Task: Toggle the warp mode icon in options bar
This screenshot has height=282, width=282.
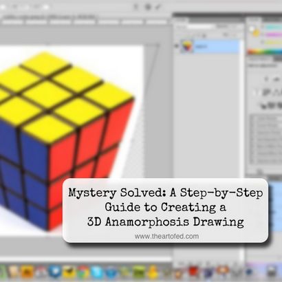Action: (x=136, y=7)
